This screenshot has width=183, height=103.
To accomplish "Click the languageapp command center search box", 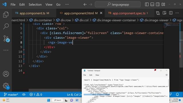I will pos(118,5).
